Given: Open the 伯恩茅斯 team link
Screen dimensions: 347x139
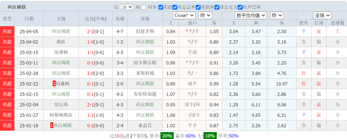Looking at the screenshot, I should tap(145, 32).
